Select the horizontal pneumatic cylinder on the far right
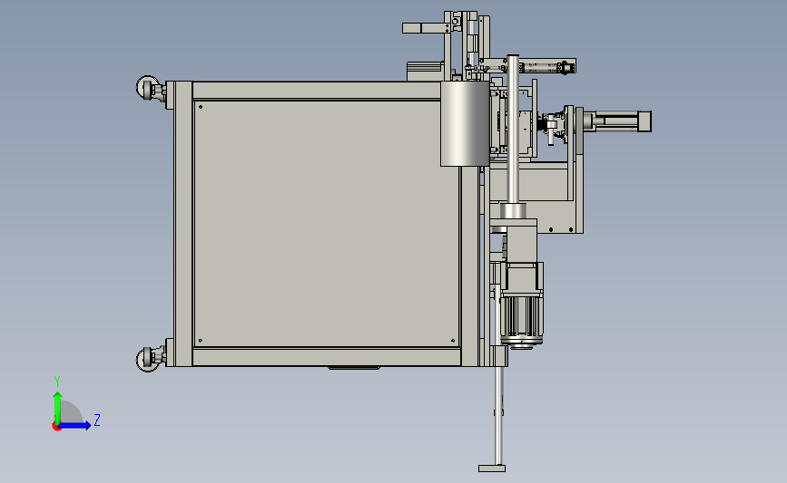The image size is (787, 483). (616, 121)
